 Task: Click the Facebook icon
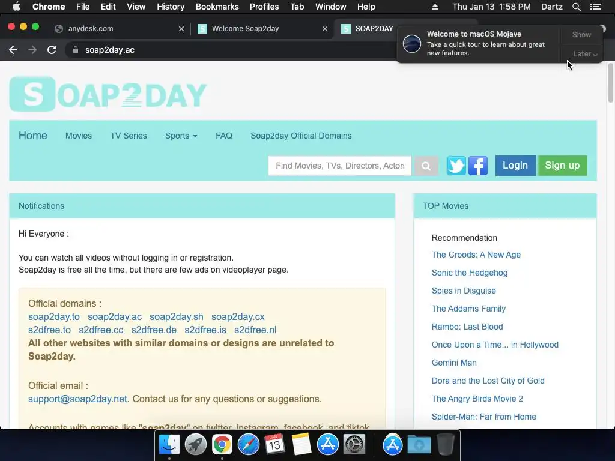tap(478, 166)
